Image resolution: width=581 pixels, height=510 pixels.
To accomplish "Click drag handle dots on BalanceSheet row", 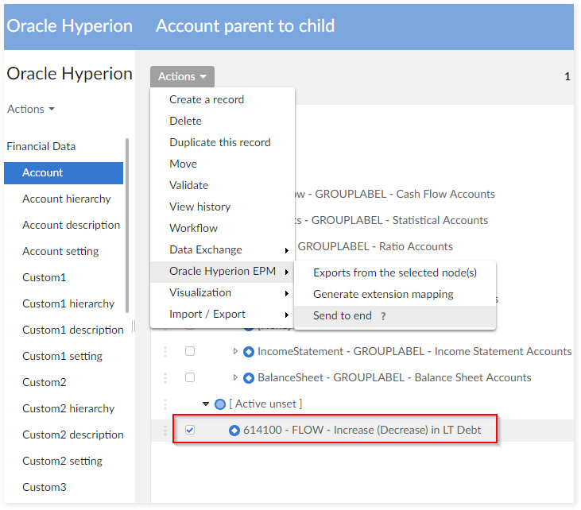I will [x=166, y=377].
